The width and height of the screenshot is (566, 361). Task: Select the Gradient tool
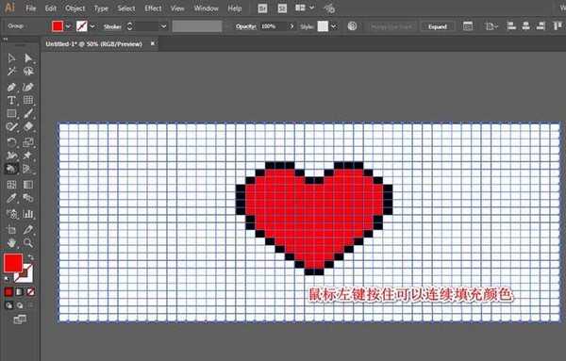click(28, 185)
